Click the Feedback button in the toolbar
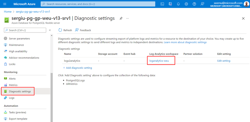The width and height of the screenshot is (250, 122). click(x=83, y=30)
